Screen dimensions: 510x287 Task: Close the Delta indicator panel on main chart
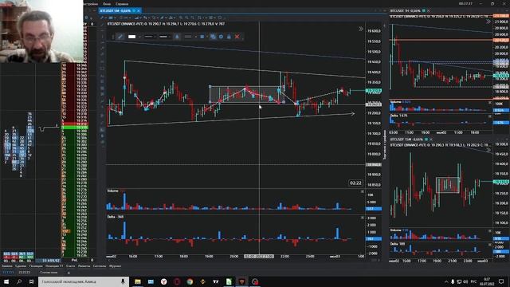tap(363, 218)
